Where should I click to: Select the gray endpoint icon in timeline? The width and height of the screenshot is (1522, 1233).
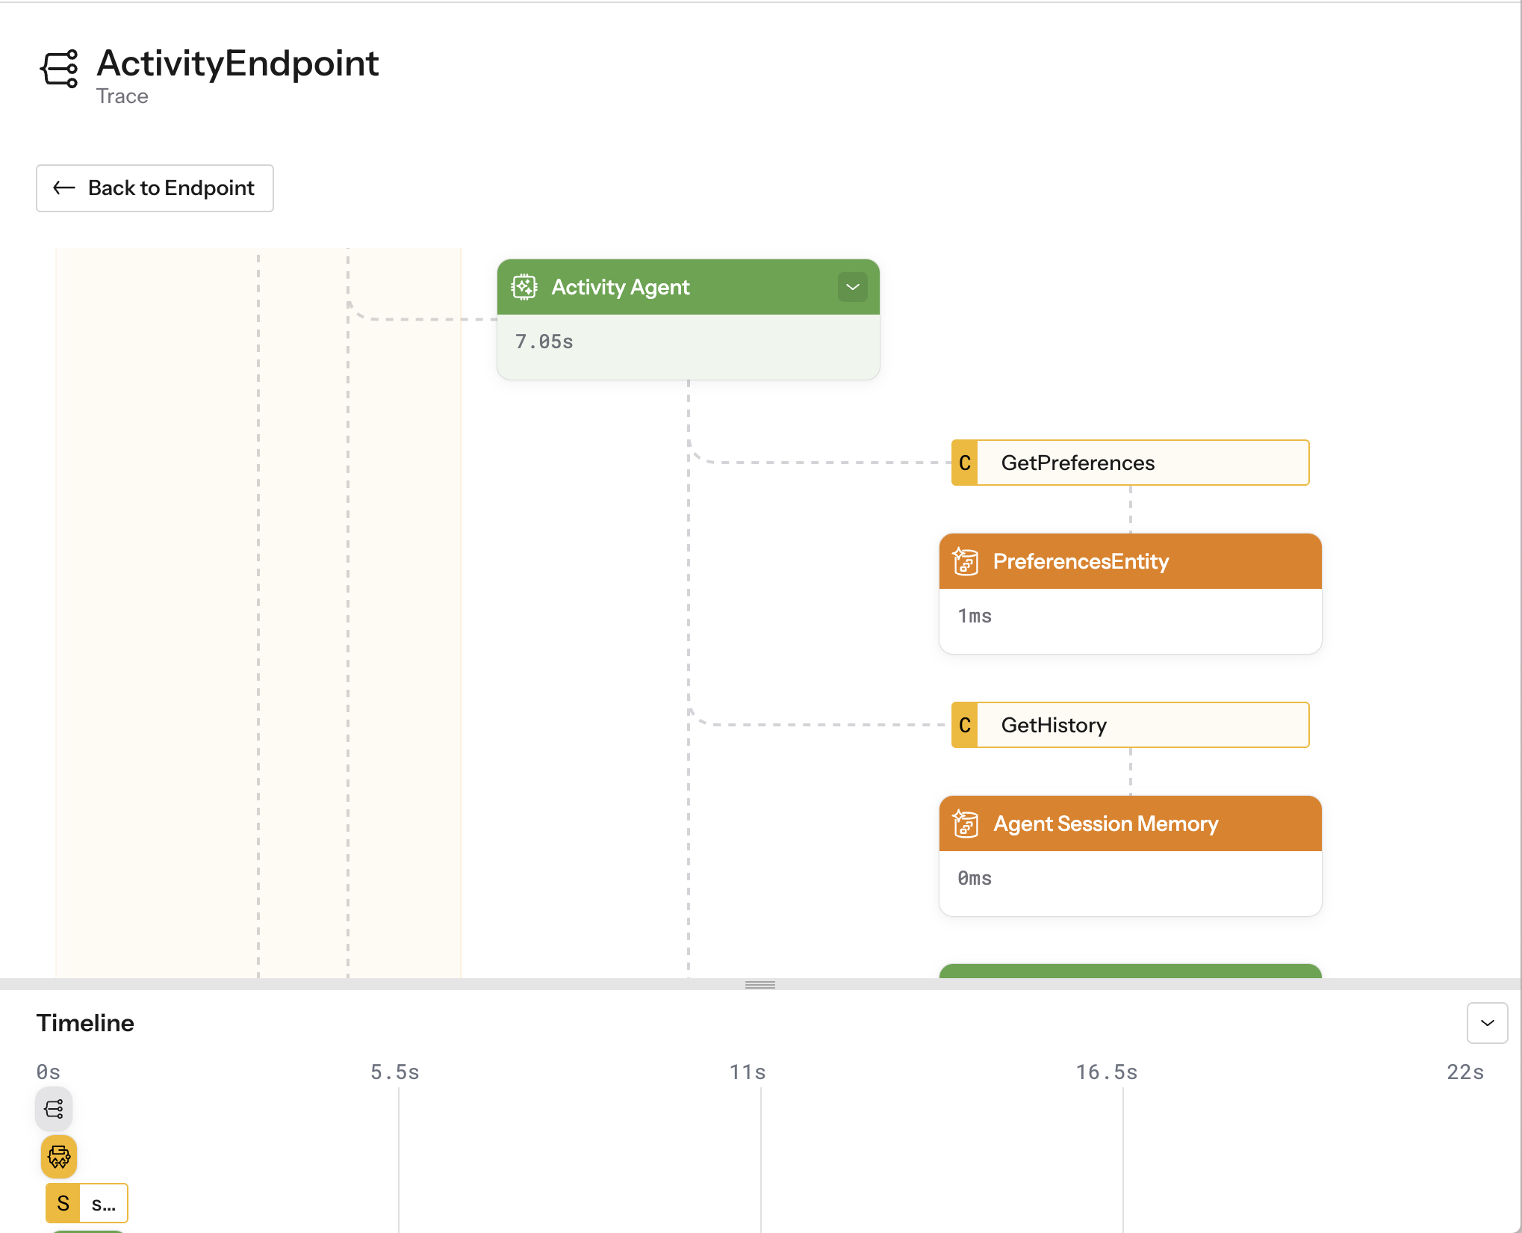coord(54,1109)
